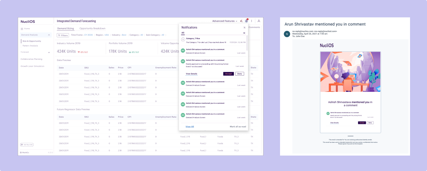The height and width of the screenshot is (171, 427).
Task: Click the Home grid icon in sidebar
Action: click(x=22, y=29)
